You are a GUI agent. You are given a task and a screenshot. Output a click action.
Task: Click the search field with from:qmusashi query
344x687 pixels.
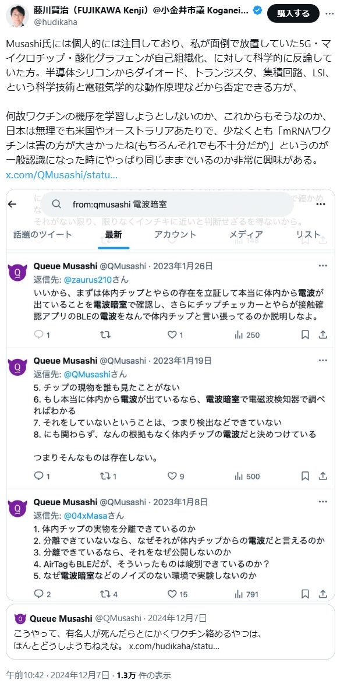166,204
